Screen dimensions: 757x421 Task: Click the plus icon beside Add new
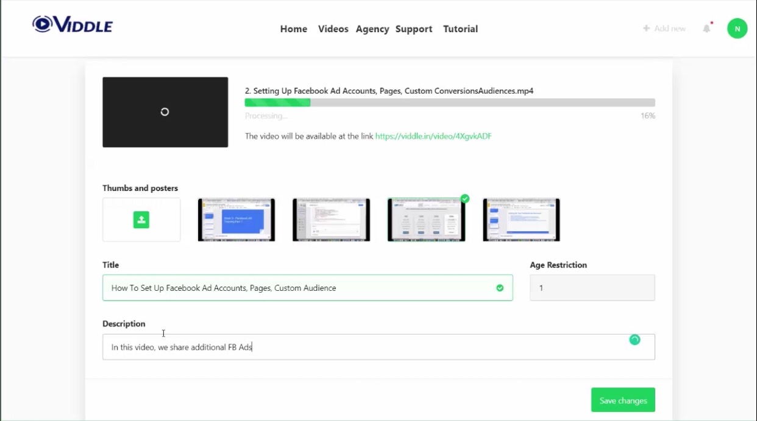(x=646, y=29)
